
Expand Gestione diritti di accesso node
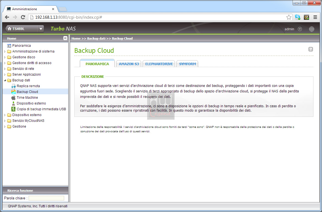pyautogui.click(x=5, y=63)
